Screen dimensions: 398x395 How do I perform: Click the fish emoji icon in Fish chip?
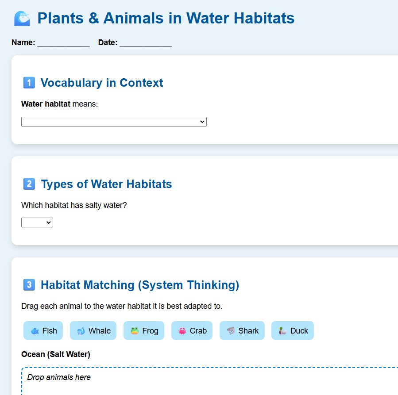[35, 331]
